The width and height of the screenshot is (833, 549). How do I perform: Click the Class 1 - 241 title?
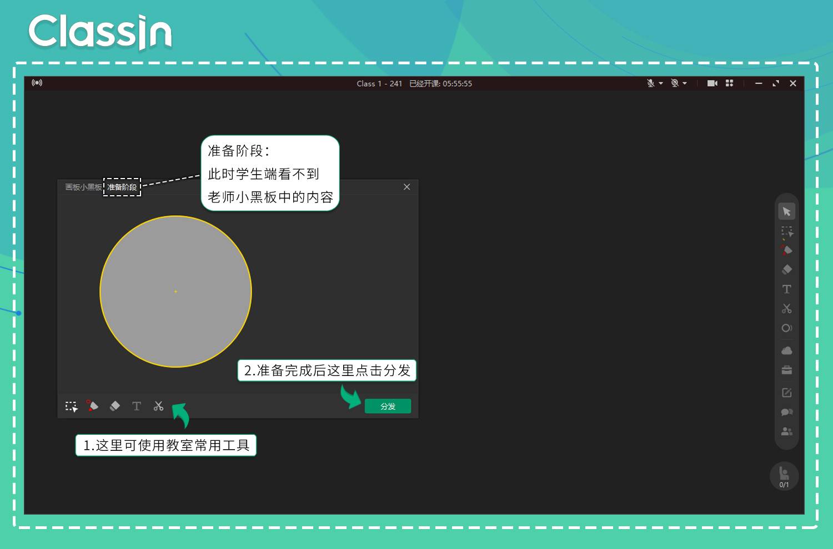[x=379, y=83]
